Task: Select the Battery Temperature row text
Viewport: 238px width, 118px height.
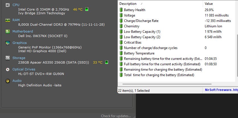Action: pyautogui.click(x=139, y=53)
